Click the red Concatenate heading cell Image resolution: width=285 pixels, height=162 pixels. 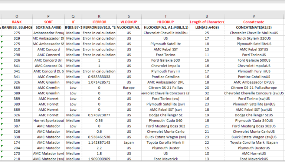pos(254,22)
